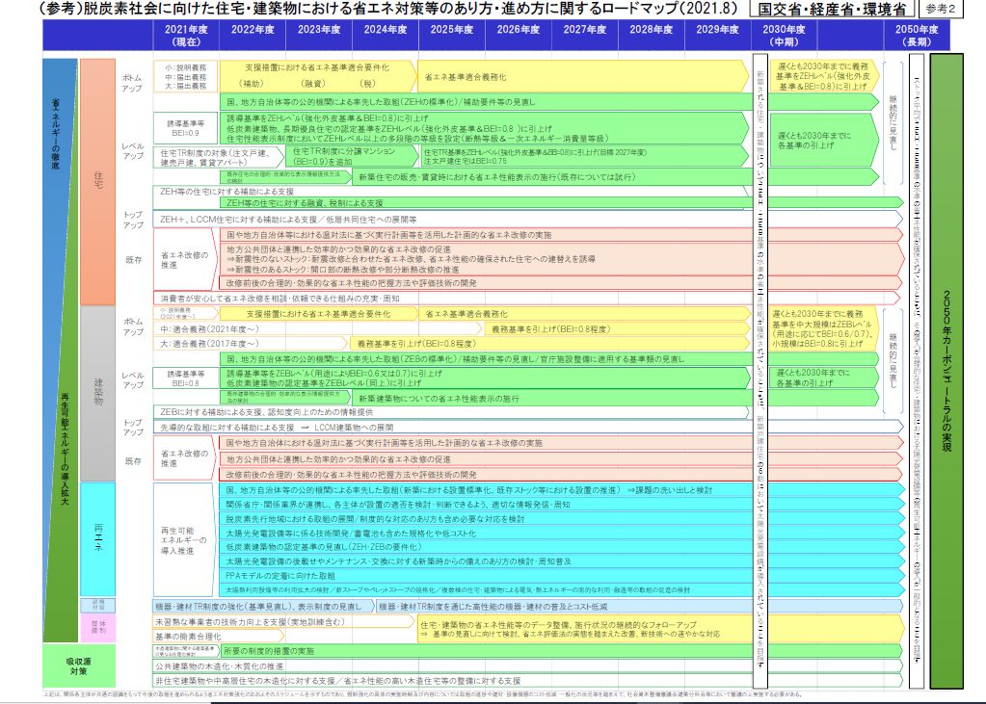Screen dimensions: 986x704
Task: Click the 2021年度(現在) column header
Action: (x=185, y=36)
